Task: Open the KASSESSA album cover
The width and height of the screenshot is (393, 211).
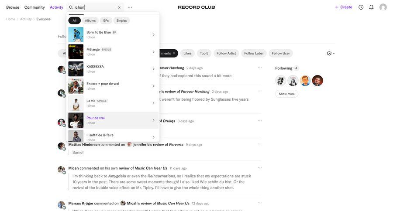Action: pyautogui.click(x=76, y=69)
